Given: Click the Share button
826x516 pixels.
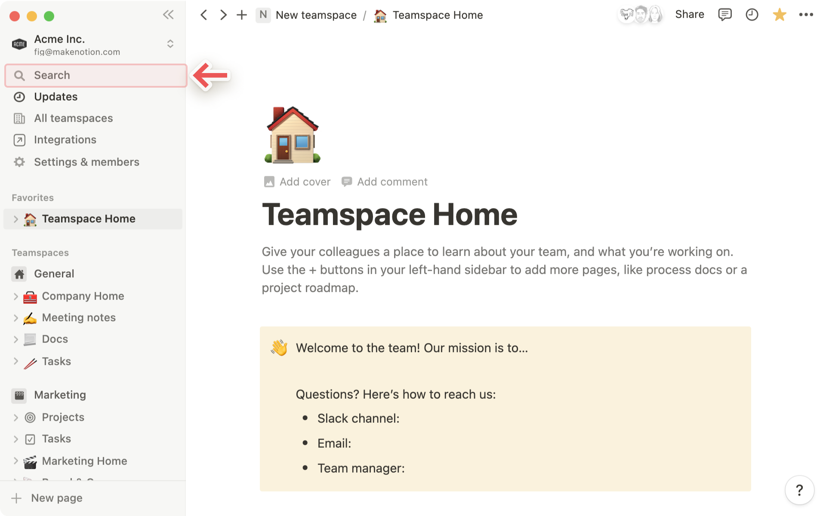Looking at the screenshot, I should 689,15.
